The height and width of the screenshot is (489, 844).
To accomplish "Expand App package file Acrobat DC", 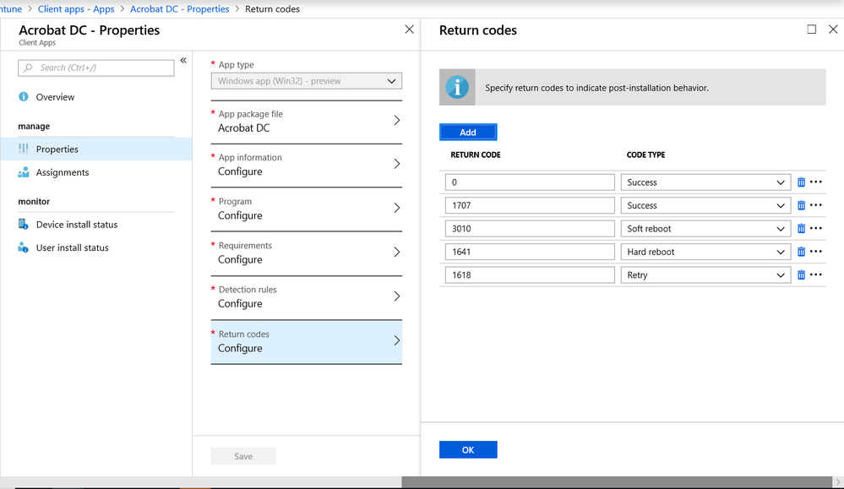I will pos(307,122).
